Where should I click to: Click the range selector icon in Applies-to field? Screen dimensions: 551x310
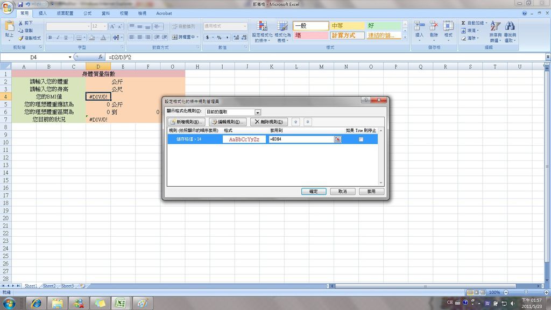pos(337,139)
